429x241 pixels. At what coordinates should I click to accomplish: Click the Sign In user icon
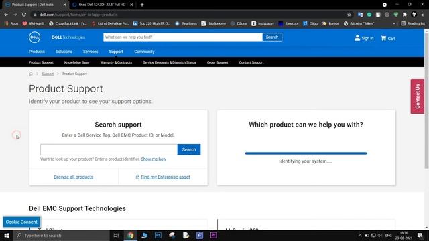pos(357,38)
